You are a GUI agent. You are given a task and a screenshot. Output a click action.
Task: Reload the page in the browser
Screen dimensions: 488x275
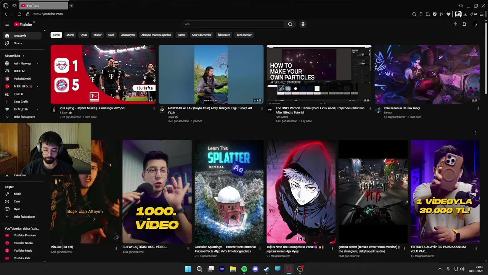[19, 14]
